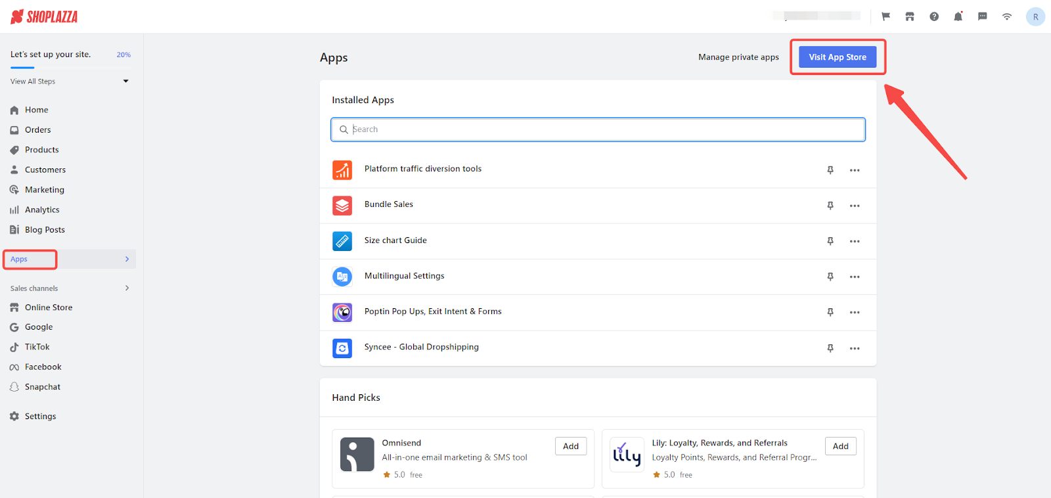The image size is (1051, 498).
Task: Open the user avatar R
Action: point(1035,17)
